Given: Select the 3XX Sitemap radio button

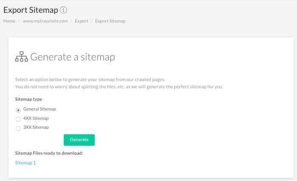Looking at the screenshot, I should tap(18, 129).
